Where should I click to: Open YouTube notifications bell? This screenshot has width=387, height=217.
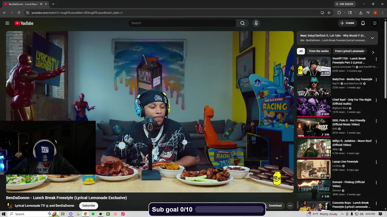coord(363,23)
